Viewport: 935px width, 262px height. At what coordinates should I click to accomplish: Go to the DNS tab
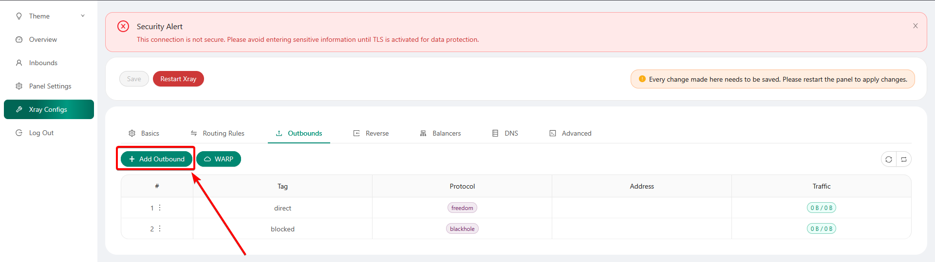[x=505, y=133]
